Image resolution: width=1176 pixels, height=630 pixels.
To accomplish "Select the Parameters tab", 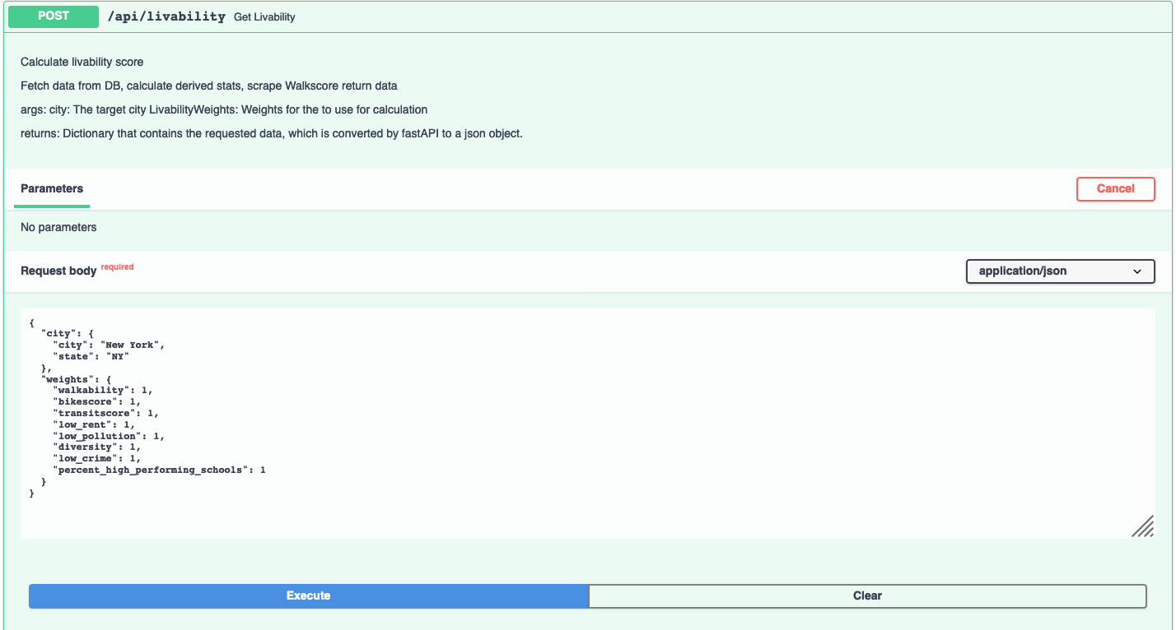I will pos(52,188).
